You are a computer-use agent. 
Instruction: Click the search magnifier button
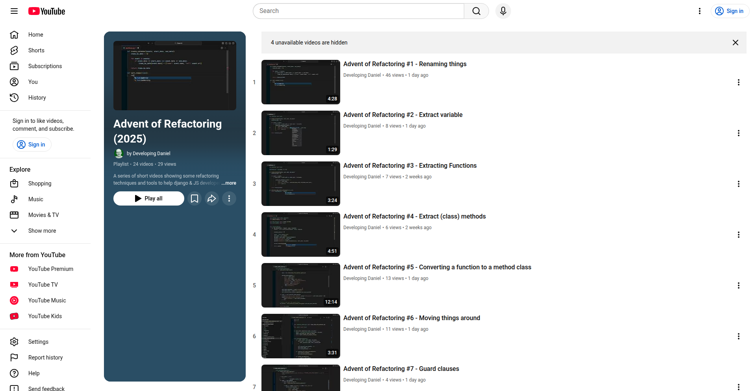pyautogui.click(x=476, y=11)
